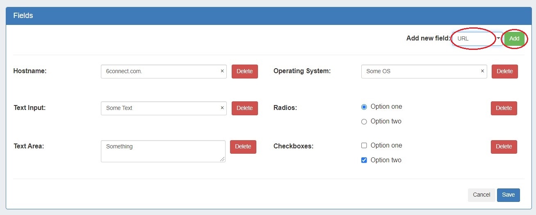Clear the Hostname field using its x icon
Image resolution: width=536 pixels, height=215 pixels.
222,71
